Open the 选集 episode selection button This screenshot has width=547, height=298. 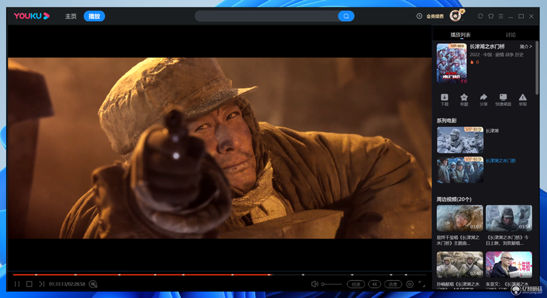393,284
